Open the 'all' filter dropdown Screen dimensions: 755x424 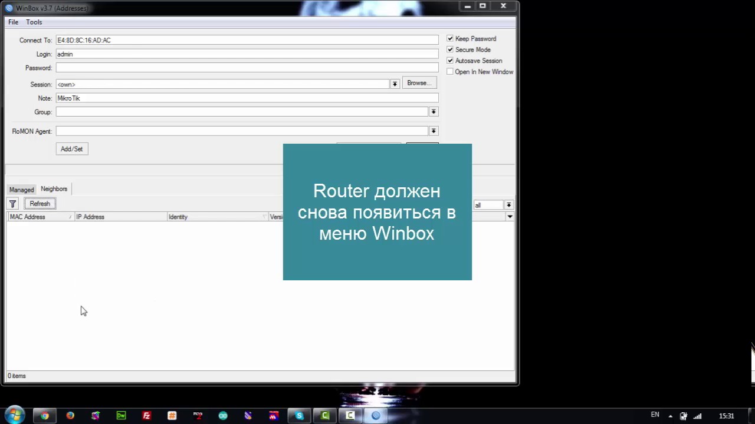508,205
